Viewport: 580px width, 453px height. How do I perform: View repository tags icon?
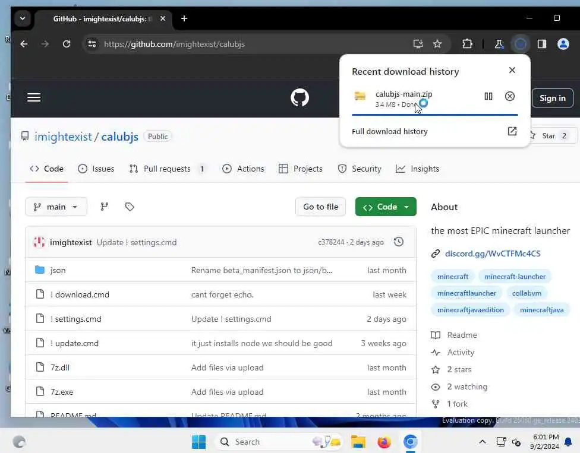tap(130, 207)
